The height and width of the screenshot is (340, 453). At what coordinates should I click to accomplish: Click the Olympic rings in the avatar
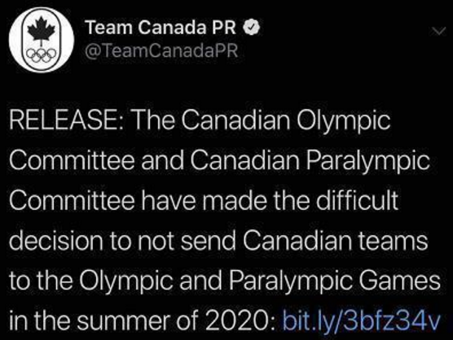click(42, 54)
